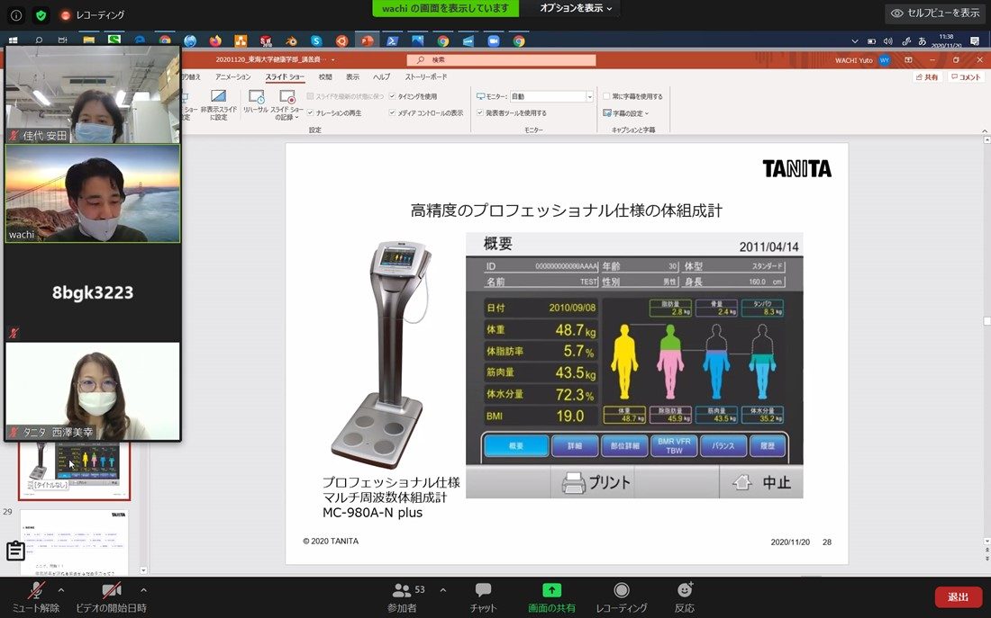
Task: Open the file name dropdown in PowerPoint title
Action: 333,60
